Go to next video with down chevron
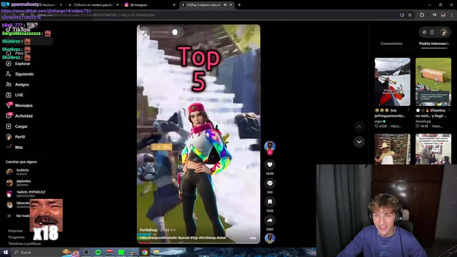This screenshot has height=257, width=457. point(359,142)
